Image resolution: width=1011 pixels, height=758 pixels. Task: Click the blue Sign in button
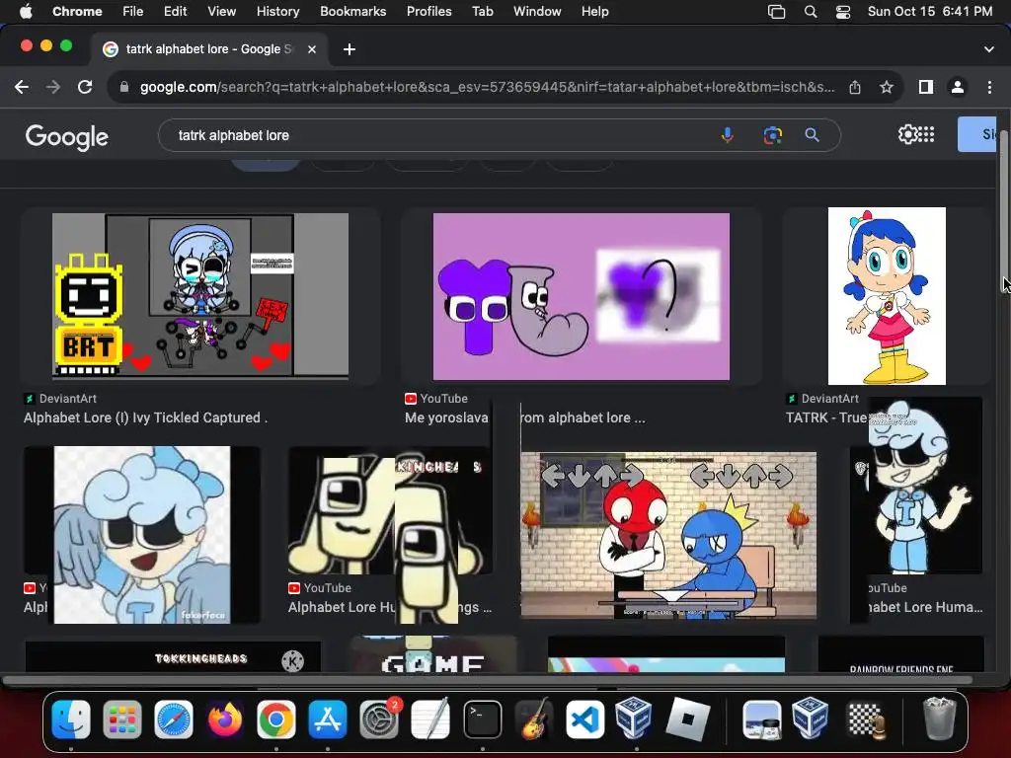click(x=977, y=134)
